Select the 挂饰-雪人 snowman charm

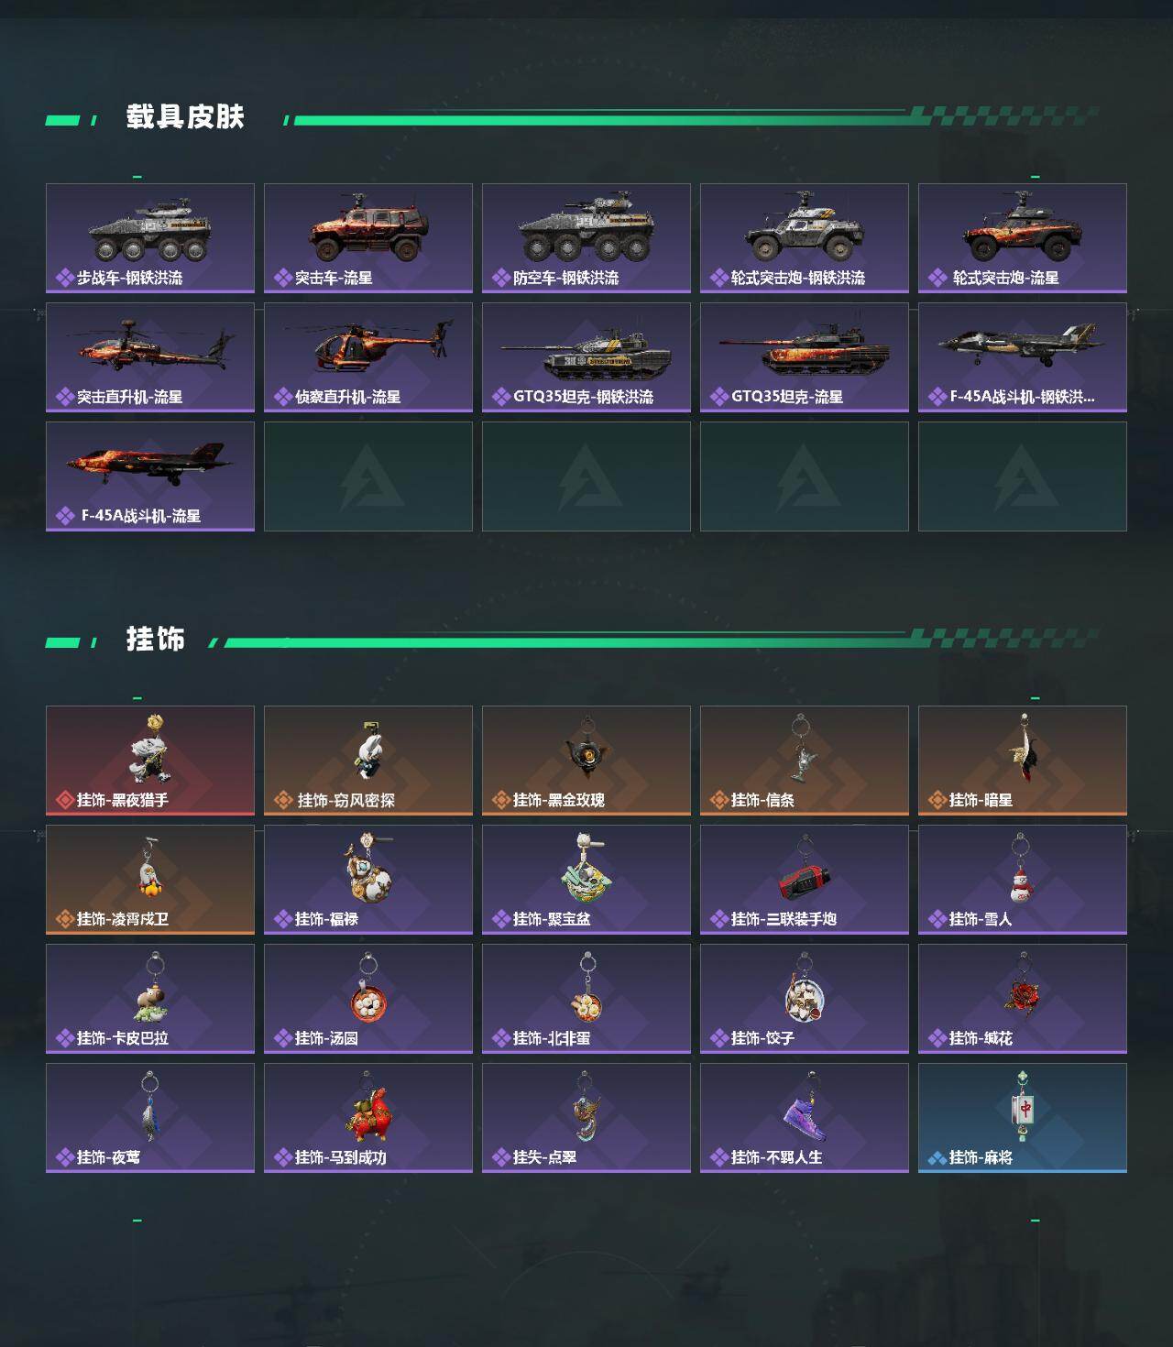click(x=1023, y=880)
